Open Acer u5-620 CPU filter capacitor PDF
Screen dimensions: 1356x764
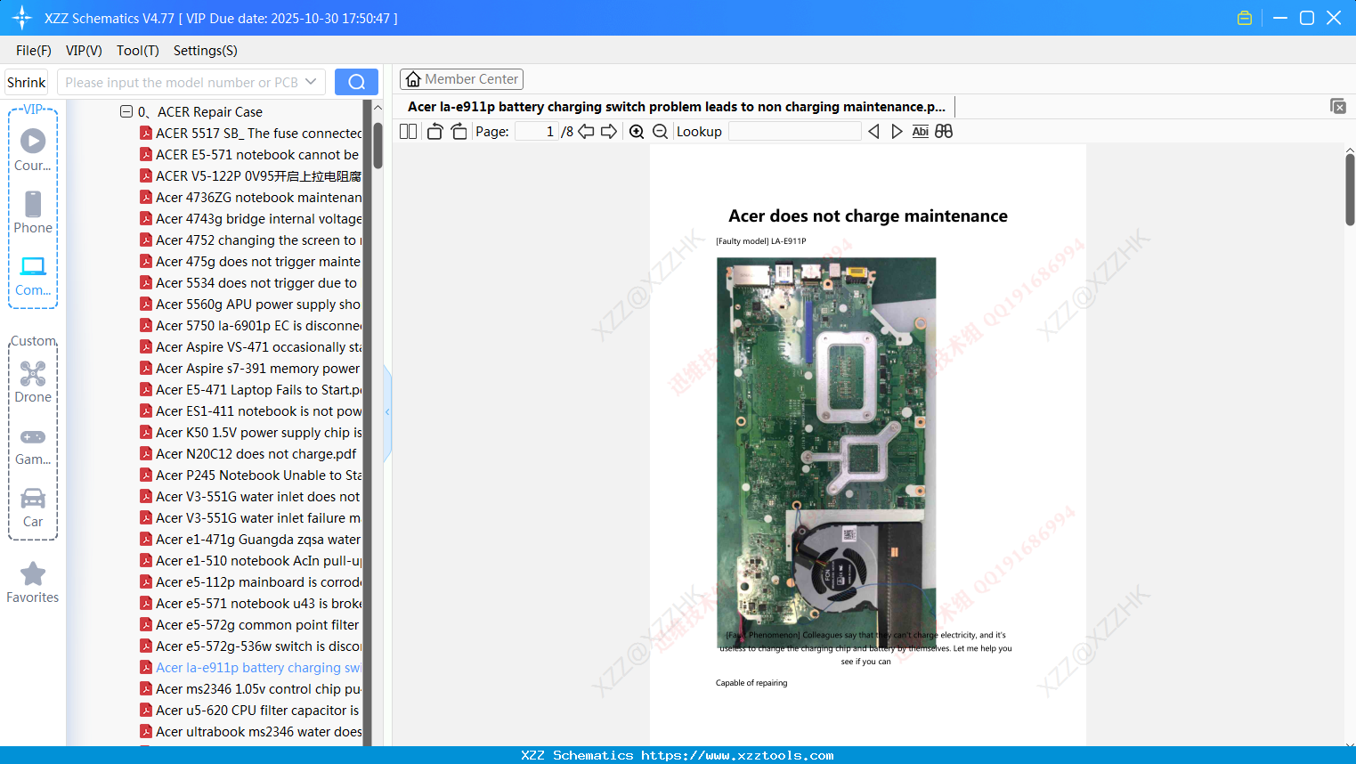[249, 711]
